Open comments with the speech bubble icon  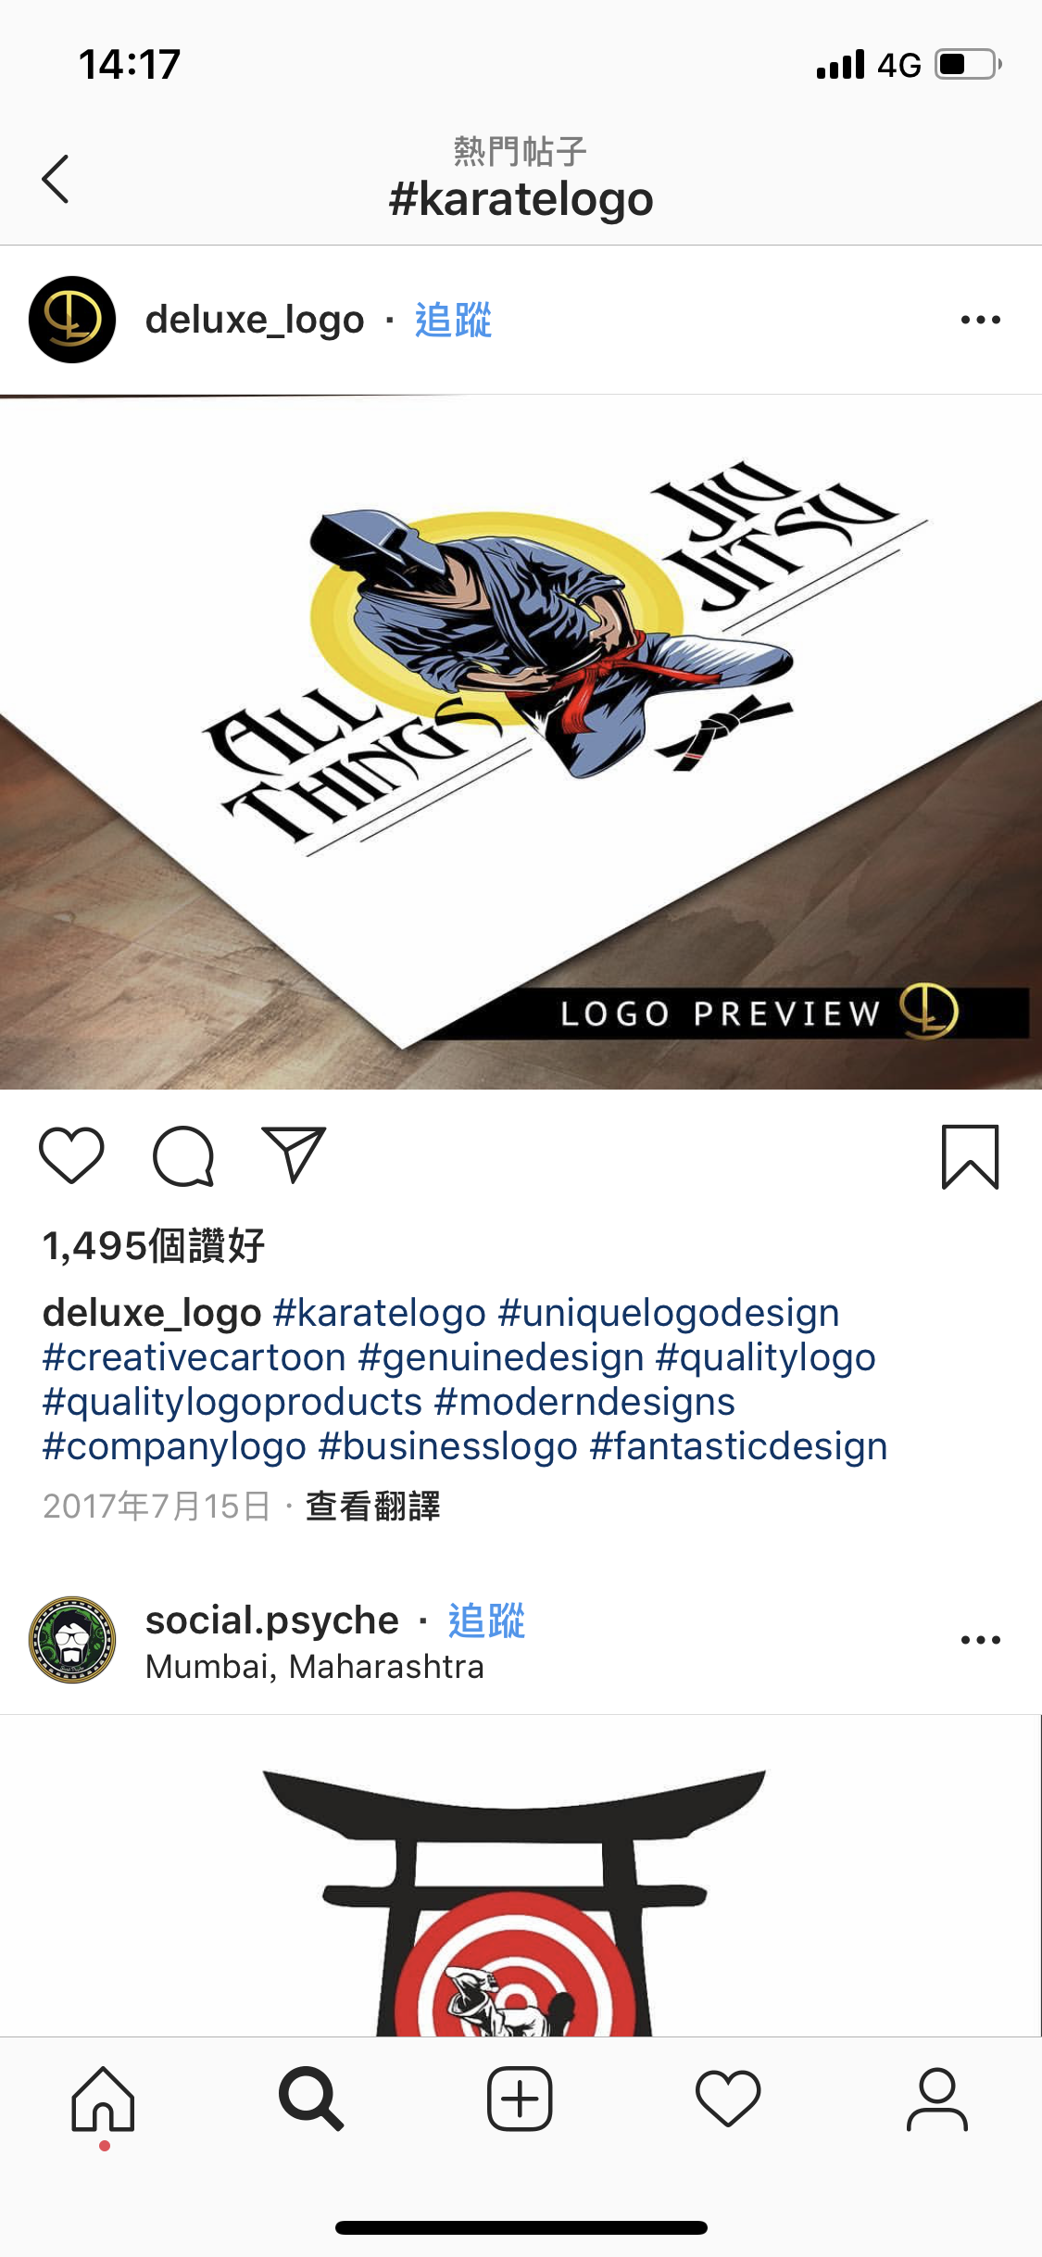coord(183,1155)
